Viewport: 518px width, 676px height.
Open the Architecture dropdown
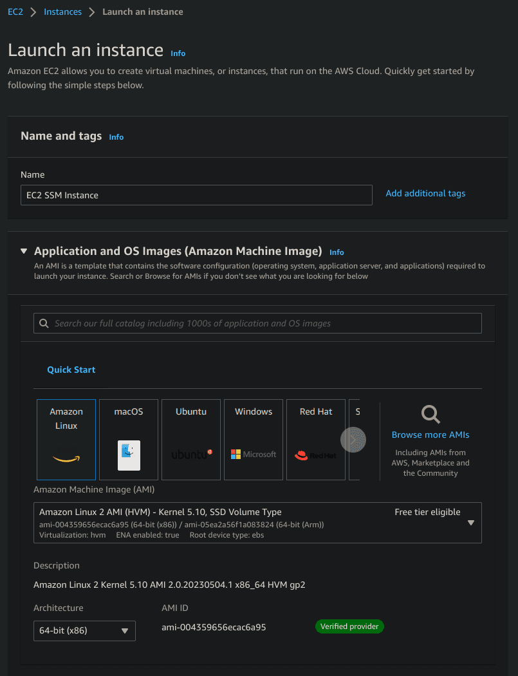click(x=84, y=631)
